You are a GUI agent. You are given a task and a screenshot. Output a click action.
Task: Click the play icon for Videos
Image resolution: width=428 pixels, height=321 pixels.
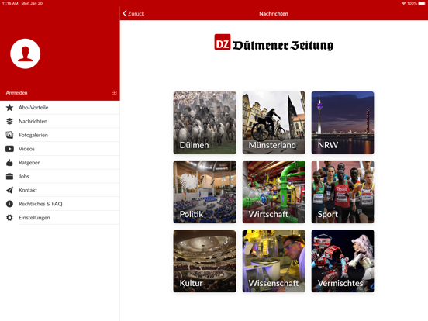coord(9,149)
